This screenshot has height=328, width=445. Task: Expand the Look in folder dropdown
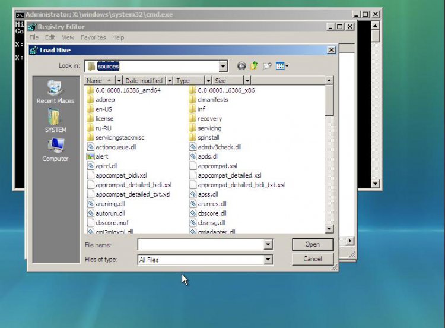click(223, 66)
